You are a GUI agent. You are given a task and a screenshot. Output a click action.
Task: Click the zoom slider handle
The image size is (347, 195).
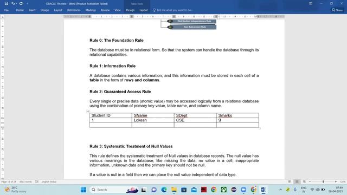pos(323,182)
